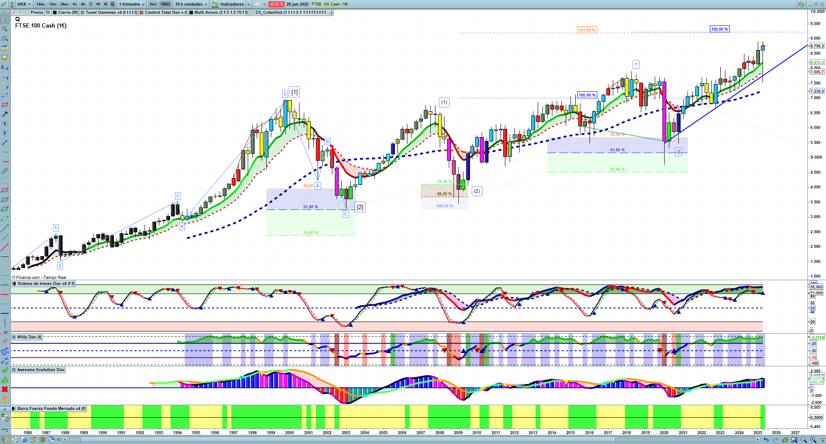826x444 pixels.
Task: Click the undo arrow in bottom bar
Action: pos(766,440)
